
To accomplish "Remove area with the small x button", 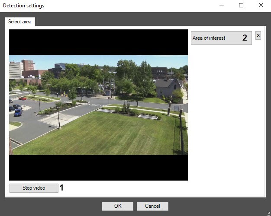I will [258, 35].
